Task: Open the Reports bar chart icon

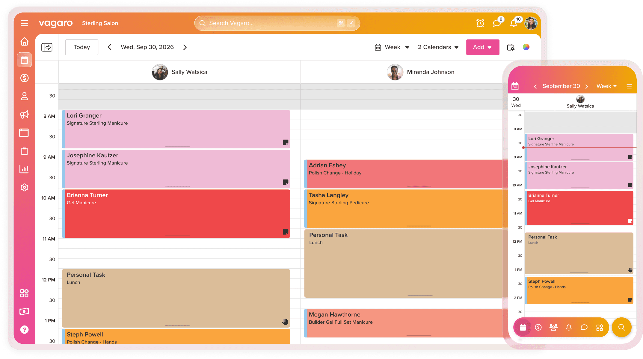Action: pyautogui.click(x=24, y=169)
